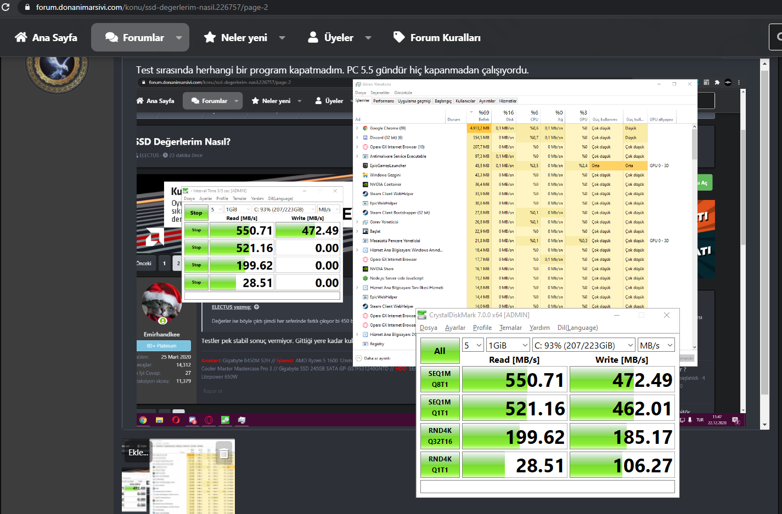Expand the Neler yeni arrow in main navigation
Image resolution: width=782 pixels, height=514 pixels.
[282, 38]
